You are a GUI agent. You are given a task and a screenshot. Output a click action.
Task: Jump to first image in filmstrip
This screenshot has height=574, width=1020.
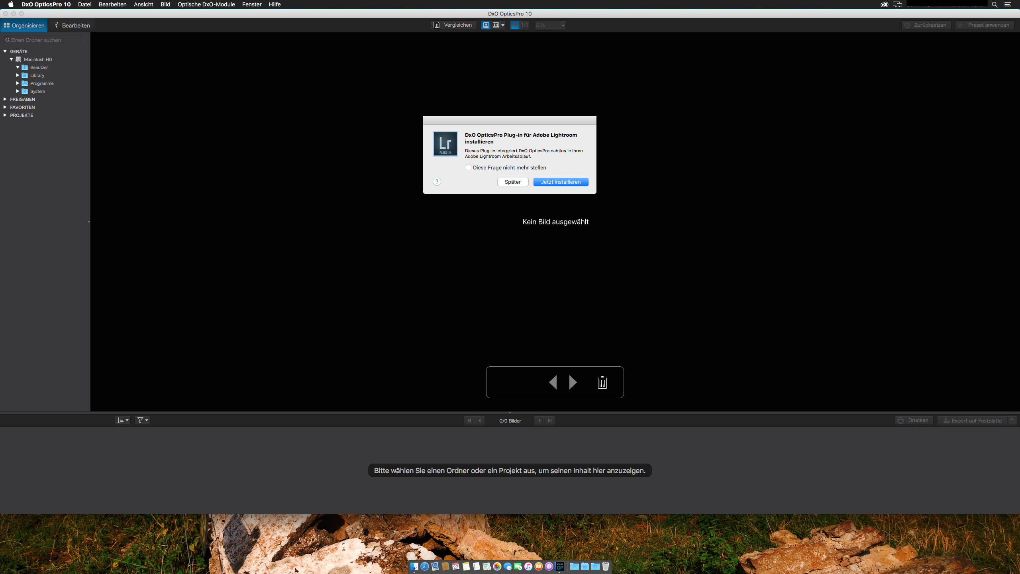click(x=469, y=421)
